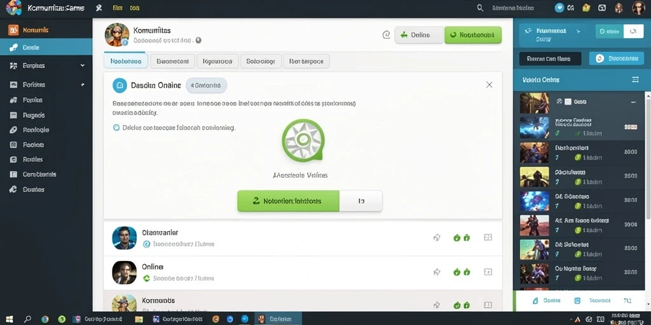This screenshot has height=325, width=651.
Task: Click the share arrow in the Online user row
Action: pyautogui.click(x=437, y=272)
